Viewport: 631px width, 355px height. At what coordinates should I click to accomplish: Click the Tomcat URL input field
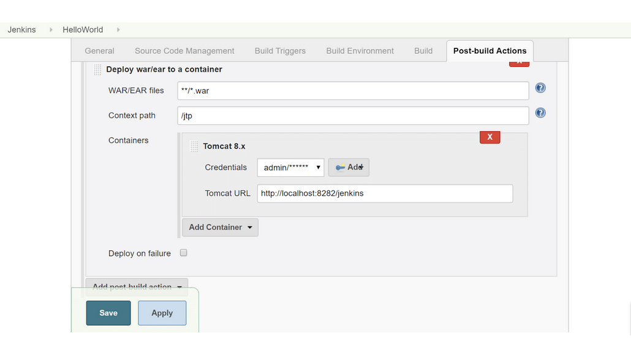tap(385, 193)
